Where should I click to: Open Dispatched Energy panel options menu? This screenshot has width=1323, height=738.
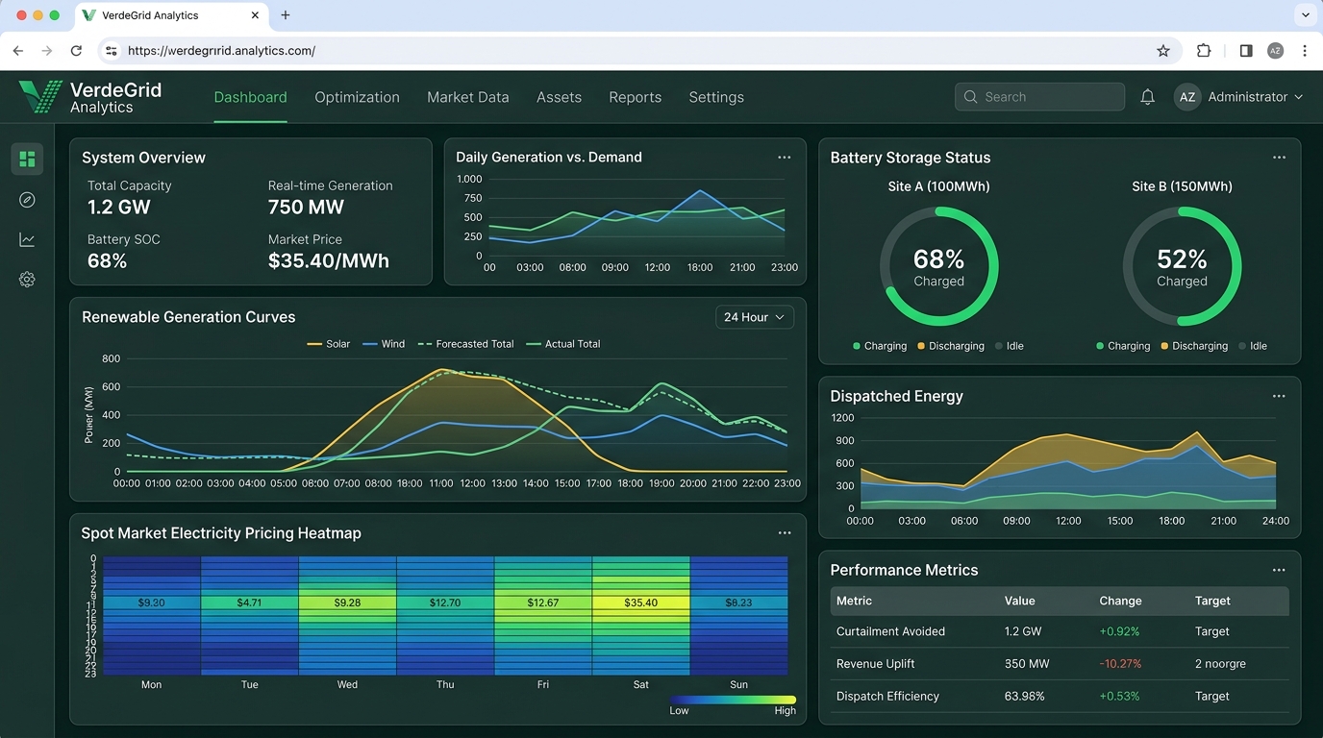(1279, 396)
